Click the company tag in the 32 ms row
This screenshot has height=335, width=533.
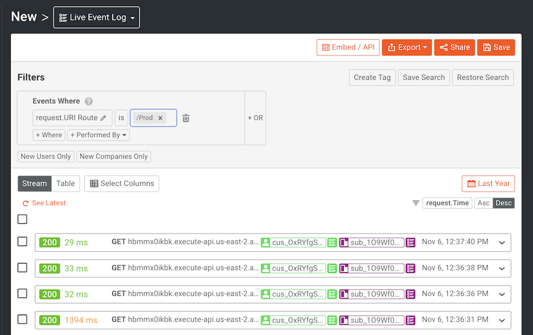tap(372, 294)
